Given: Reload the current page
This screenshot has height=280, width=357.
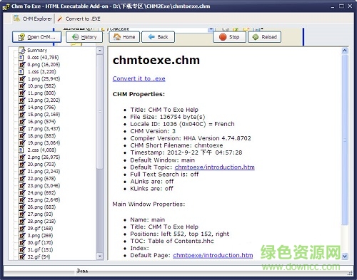Looking at the screenshot, I should pos(264,37).
